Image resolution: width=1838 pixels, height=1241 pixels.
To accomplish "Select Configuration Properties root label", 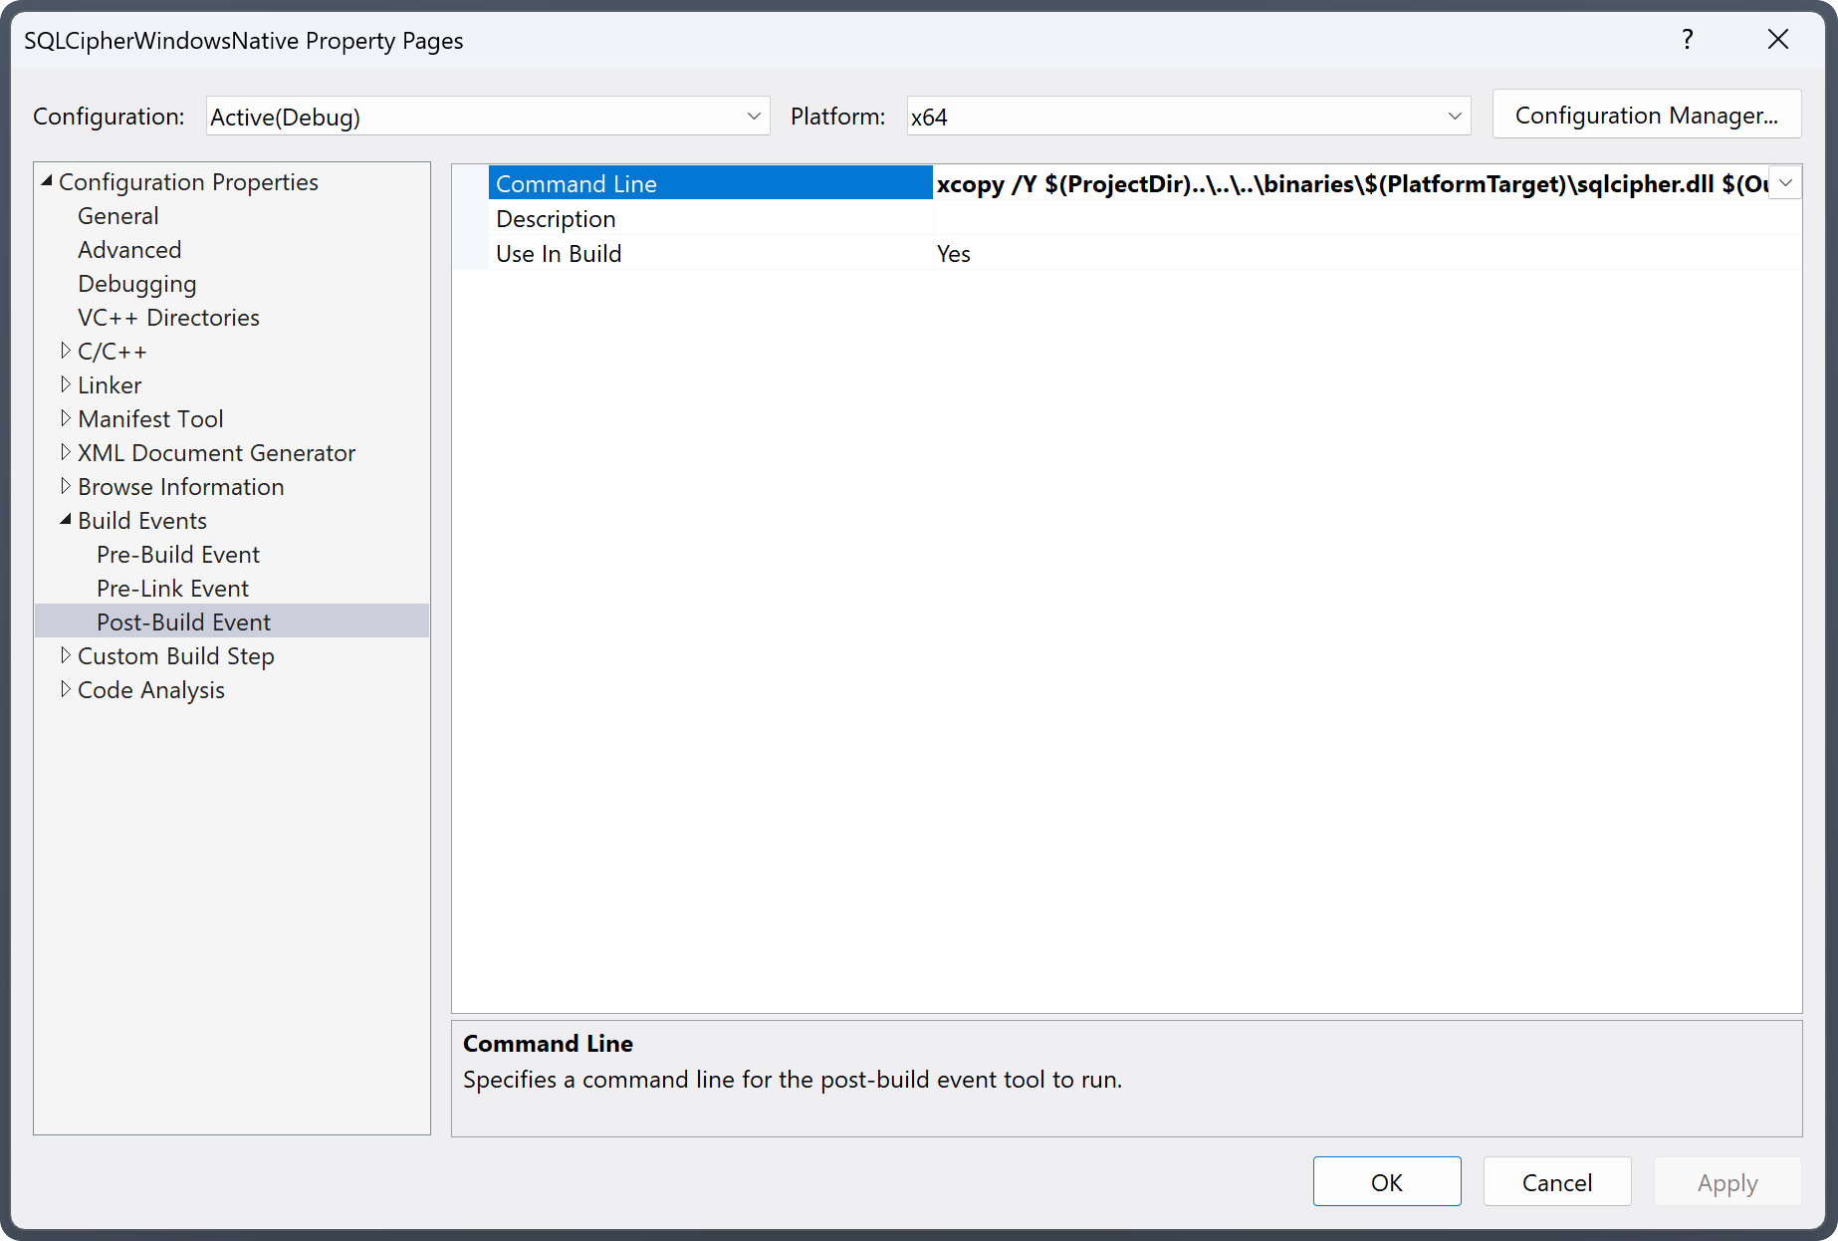I will tap(188, 182).
